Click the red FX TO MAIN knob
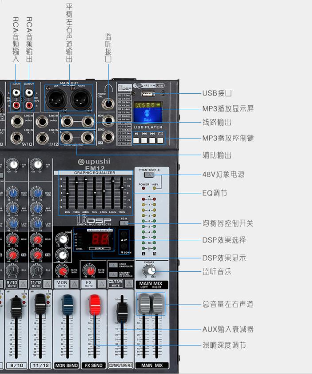312x374 pixels. 89,270
